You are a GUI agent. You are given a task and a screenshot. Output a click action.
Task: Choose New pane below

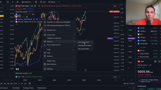click(85, 49)
